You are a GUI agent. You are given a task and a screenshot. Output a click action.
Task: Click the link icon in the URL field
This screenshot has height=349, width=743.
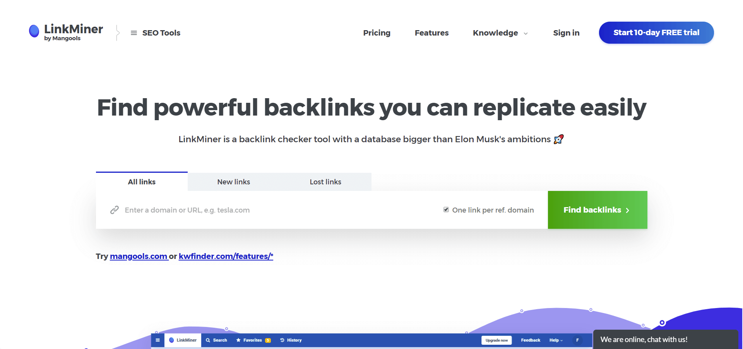tap(115, 210)
